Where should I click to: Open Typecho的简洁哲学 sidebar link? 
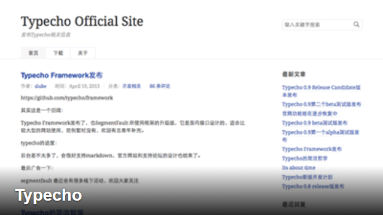point(305,158)
